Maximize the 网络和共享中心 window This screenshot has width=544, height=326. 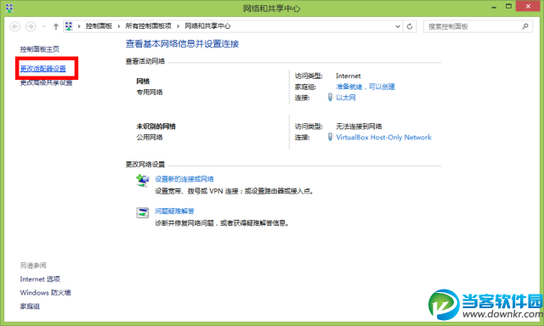508,7
